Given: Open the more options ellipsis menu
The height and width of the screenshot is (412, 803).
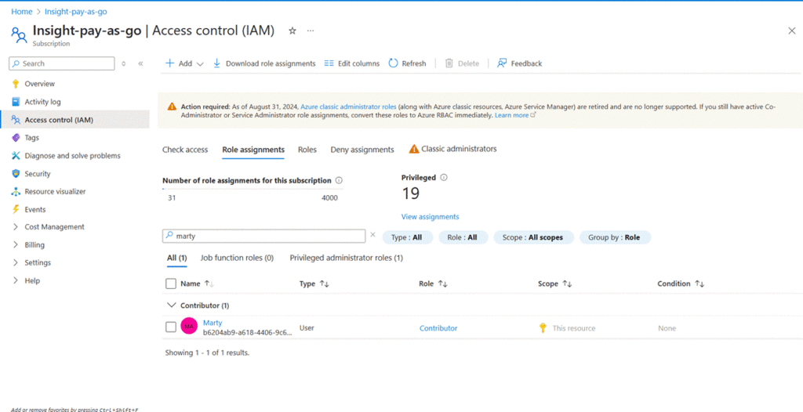Looking at the screenshot, I should coord(311,31).
